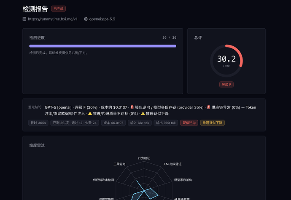Click the 模型家族鉴伪 radar label

(x=183, y=180)
